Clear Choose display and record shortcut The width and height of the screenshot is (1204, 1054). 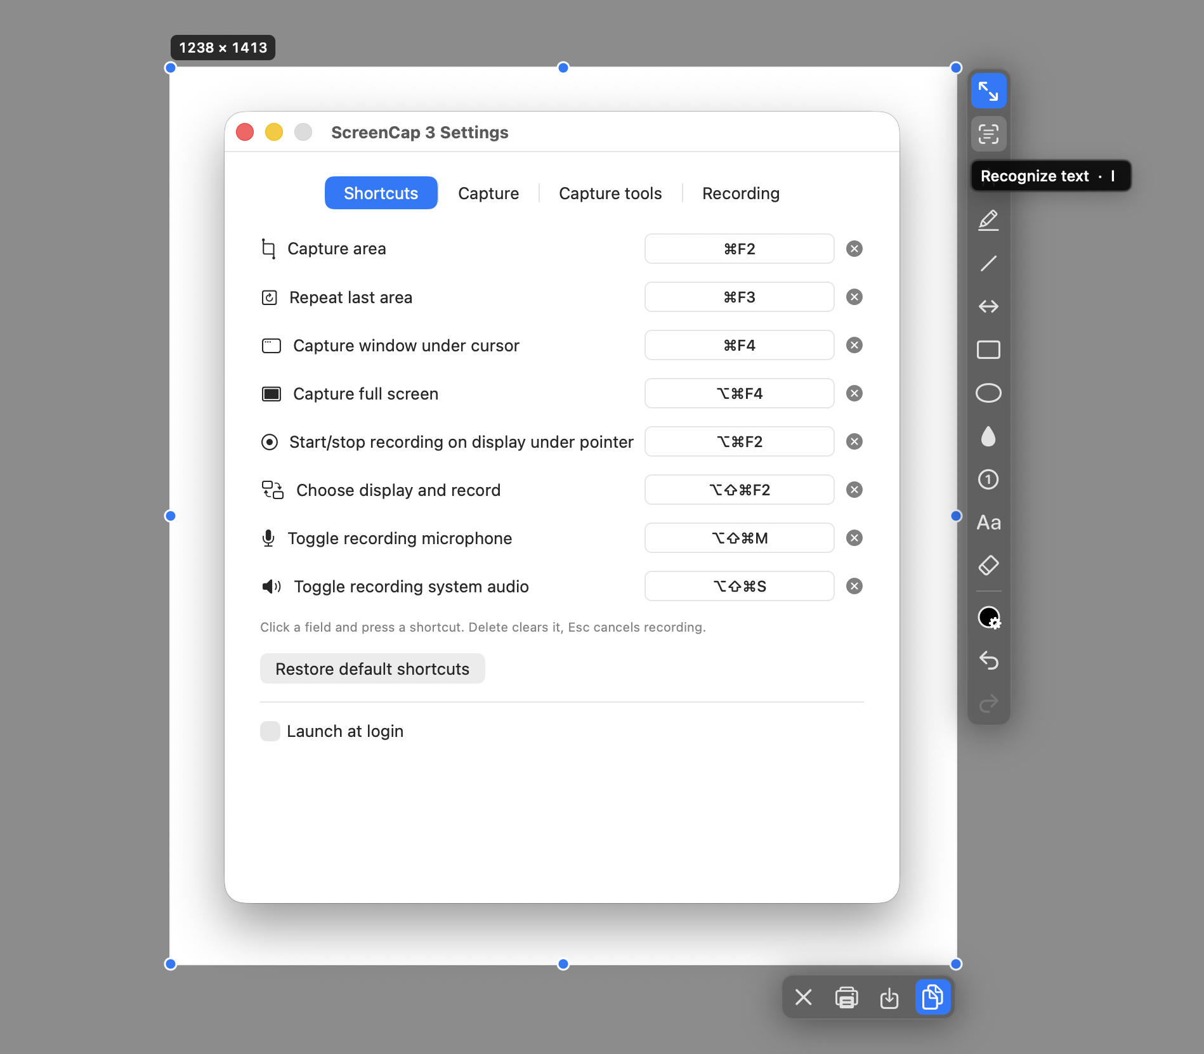tap(854, 490)
